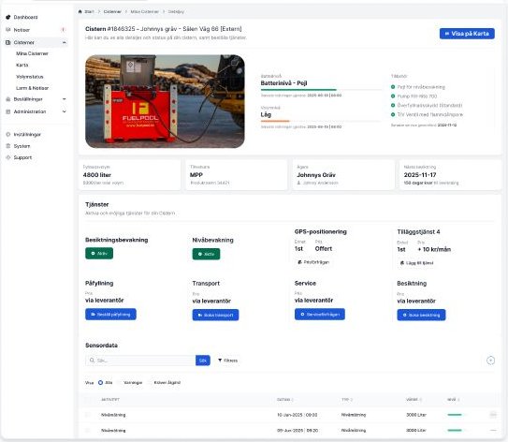The height and width of the screenshot is (442, 508).
Task: Select the Cisterner sidebar icon
Action: click(8, 42)
